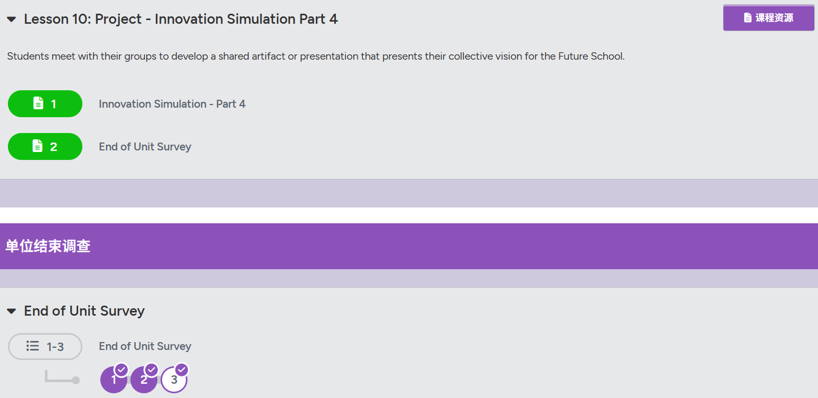Click the sublevel connector line dot

[x=76, y=380]
